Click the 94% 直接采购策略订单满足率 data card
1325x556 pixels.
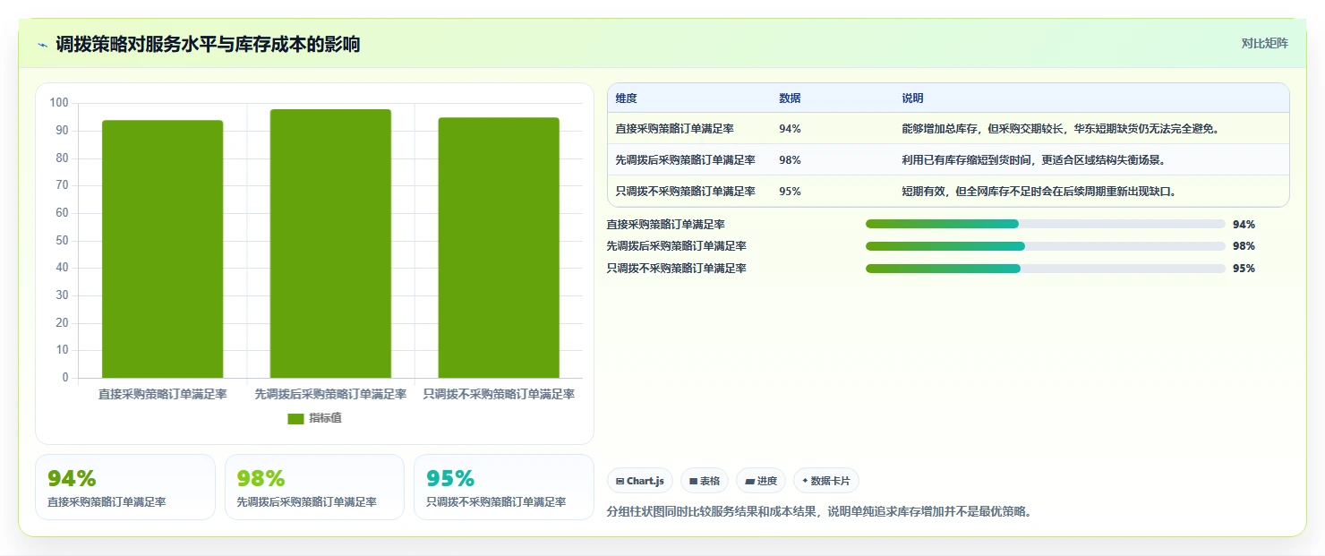click(125, 487)
